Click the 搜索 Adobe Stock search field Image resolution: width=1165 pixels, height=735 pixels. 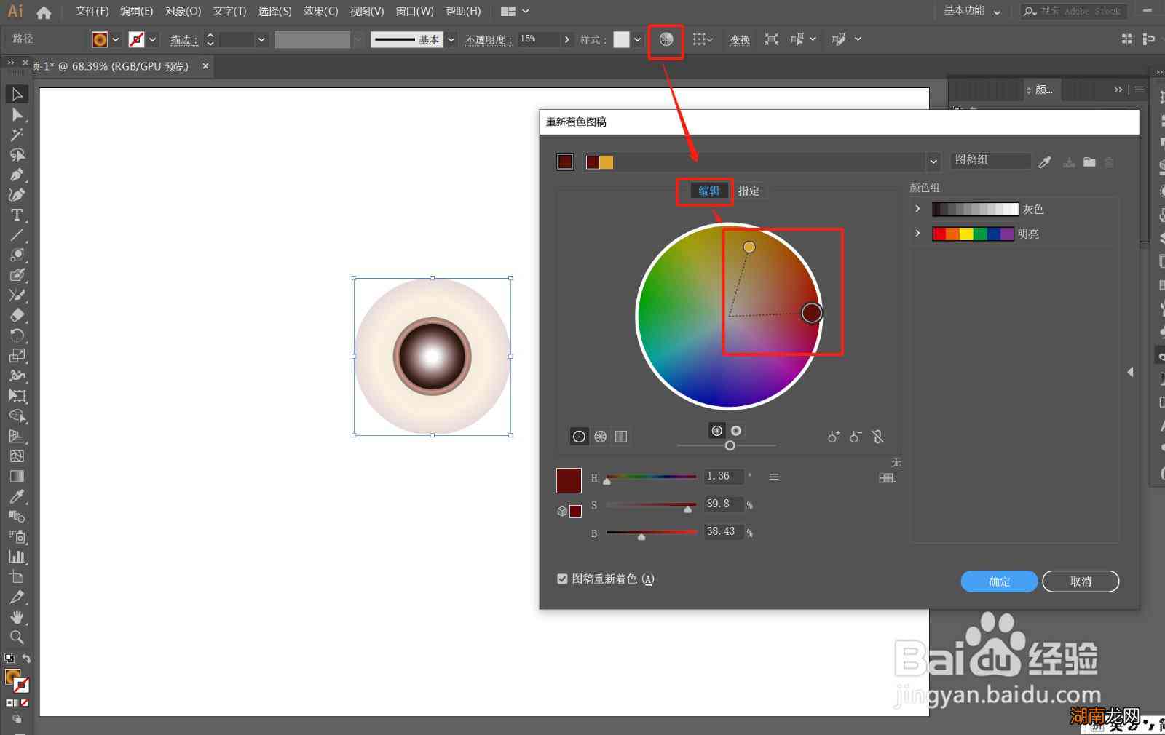coord(1074,11)
